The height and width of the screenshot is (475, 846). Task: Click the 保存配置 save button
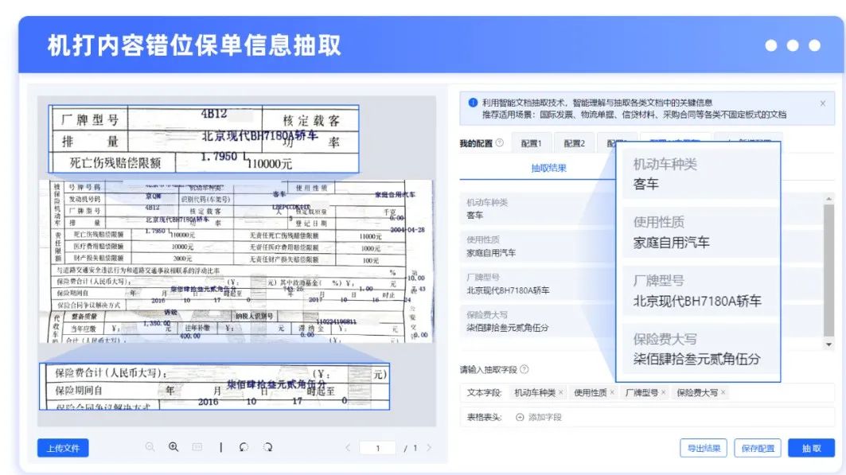pyautogui.click(x=758, y=448)
